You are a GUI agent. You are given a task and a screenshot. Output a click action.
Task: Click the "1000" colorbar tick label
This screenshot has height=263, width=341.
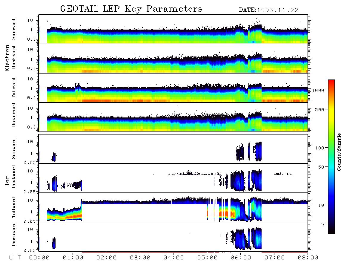coord(318,91)
